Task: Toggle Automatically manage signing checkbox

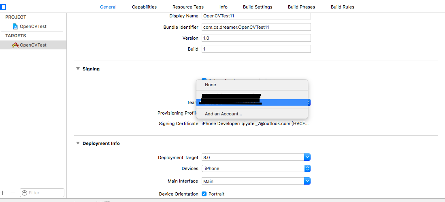Action: click(204, 80)
